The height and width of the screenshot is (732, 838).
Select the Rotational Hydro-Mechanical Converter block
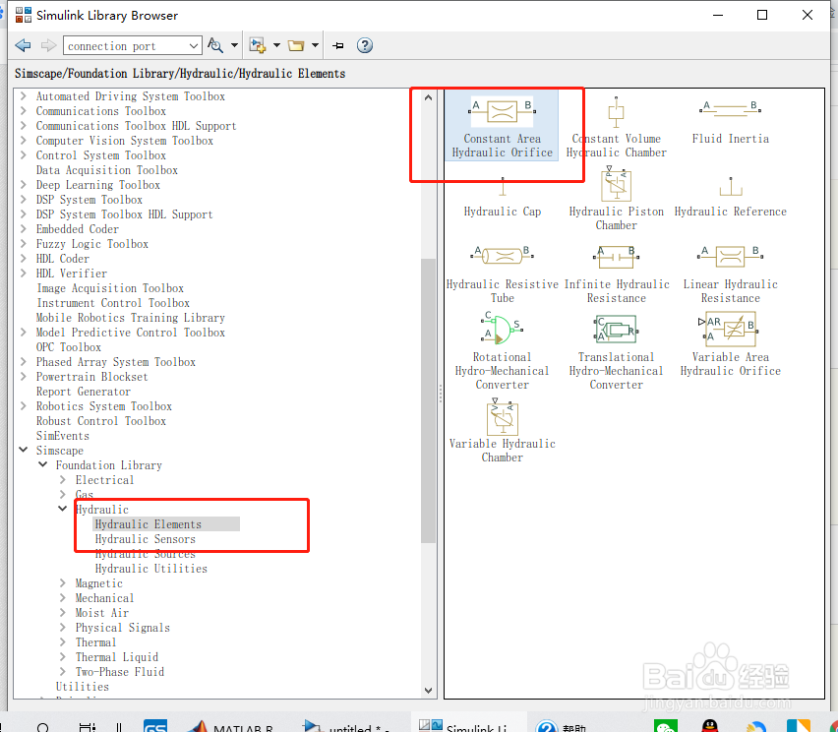[x=502, y=351]
